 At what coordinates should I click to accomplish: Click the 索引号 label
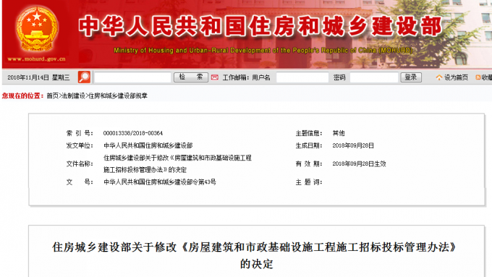tap(80, 133)
